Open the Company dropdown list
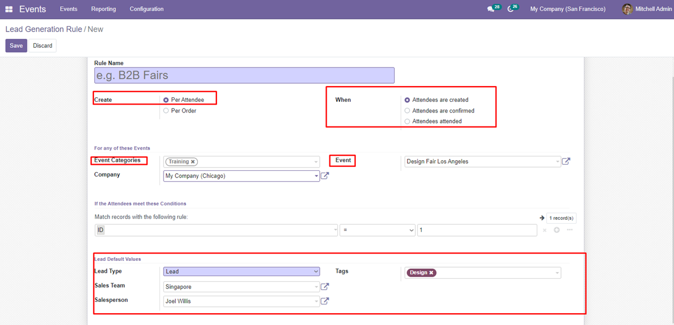Screen dimensions: 674x325 coord(316,176)
